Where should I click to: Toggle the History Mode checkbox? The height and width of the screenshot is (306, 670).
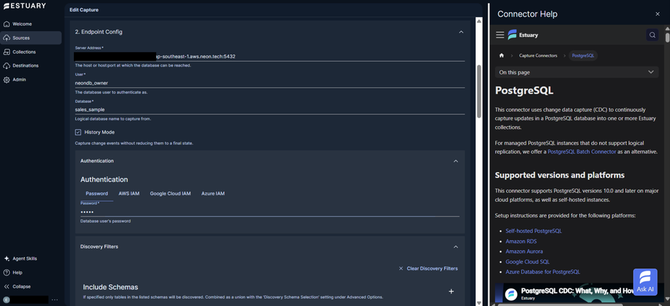79,132
